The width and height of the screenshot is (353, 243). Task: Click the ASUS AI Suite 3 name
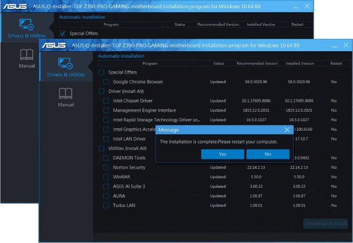129,187
